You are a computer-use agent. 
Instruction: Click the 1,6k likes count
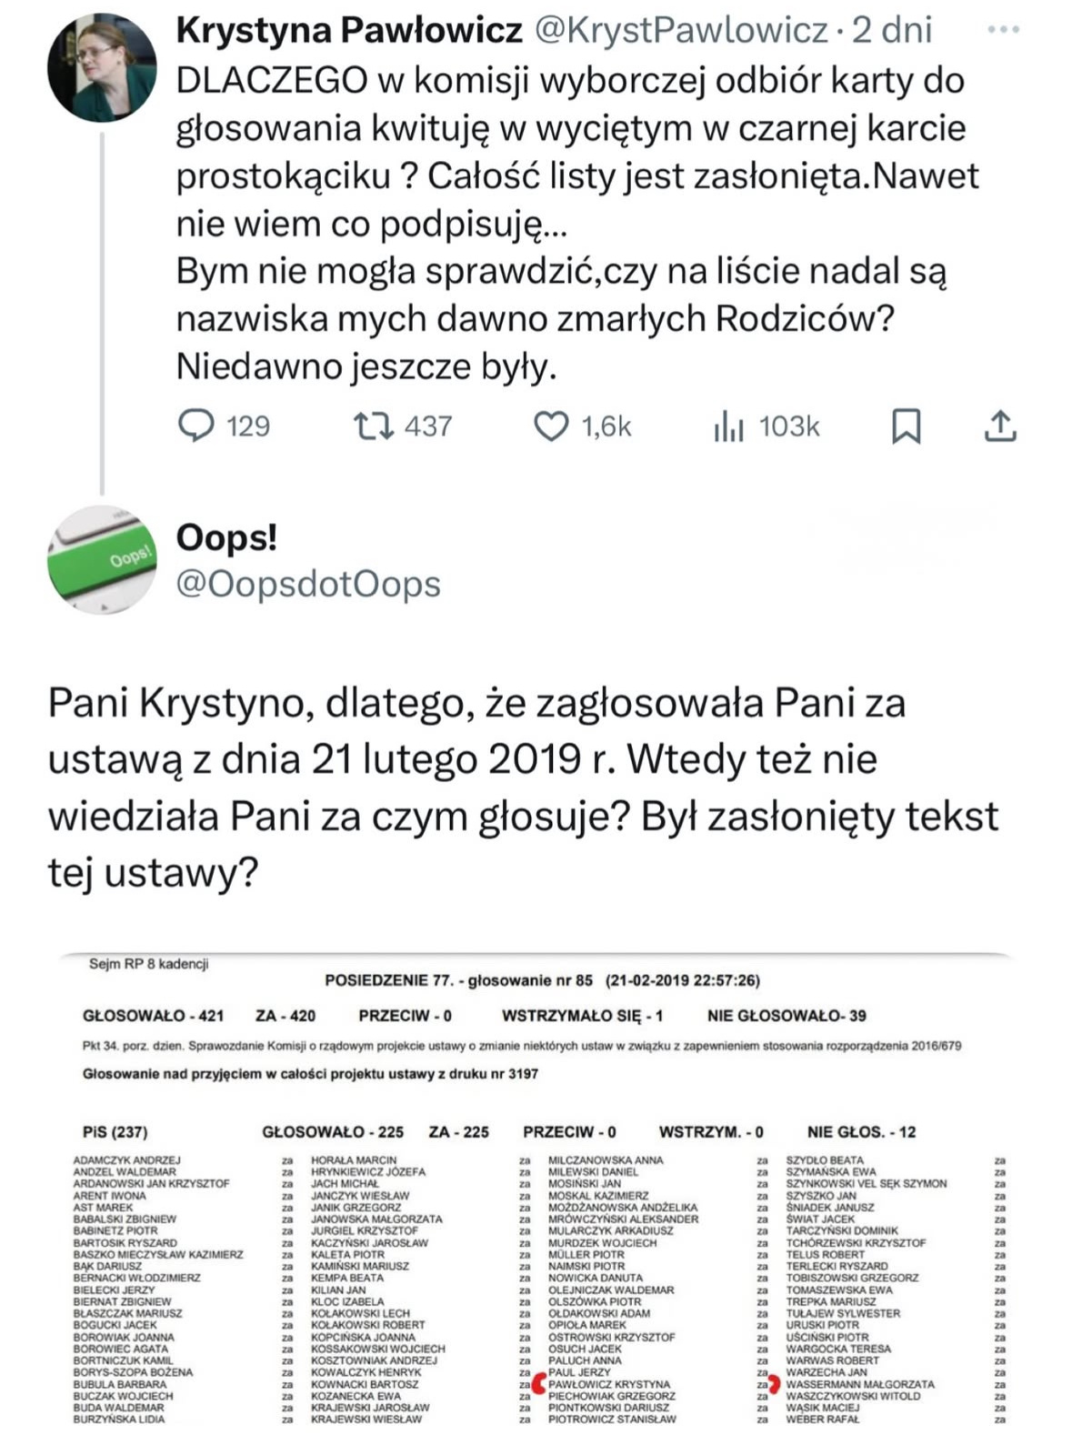pyautogui.click(x=606, y=426)
